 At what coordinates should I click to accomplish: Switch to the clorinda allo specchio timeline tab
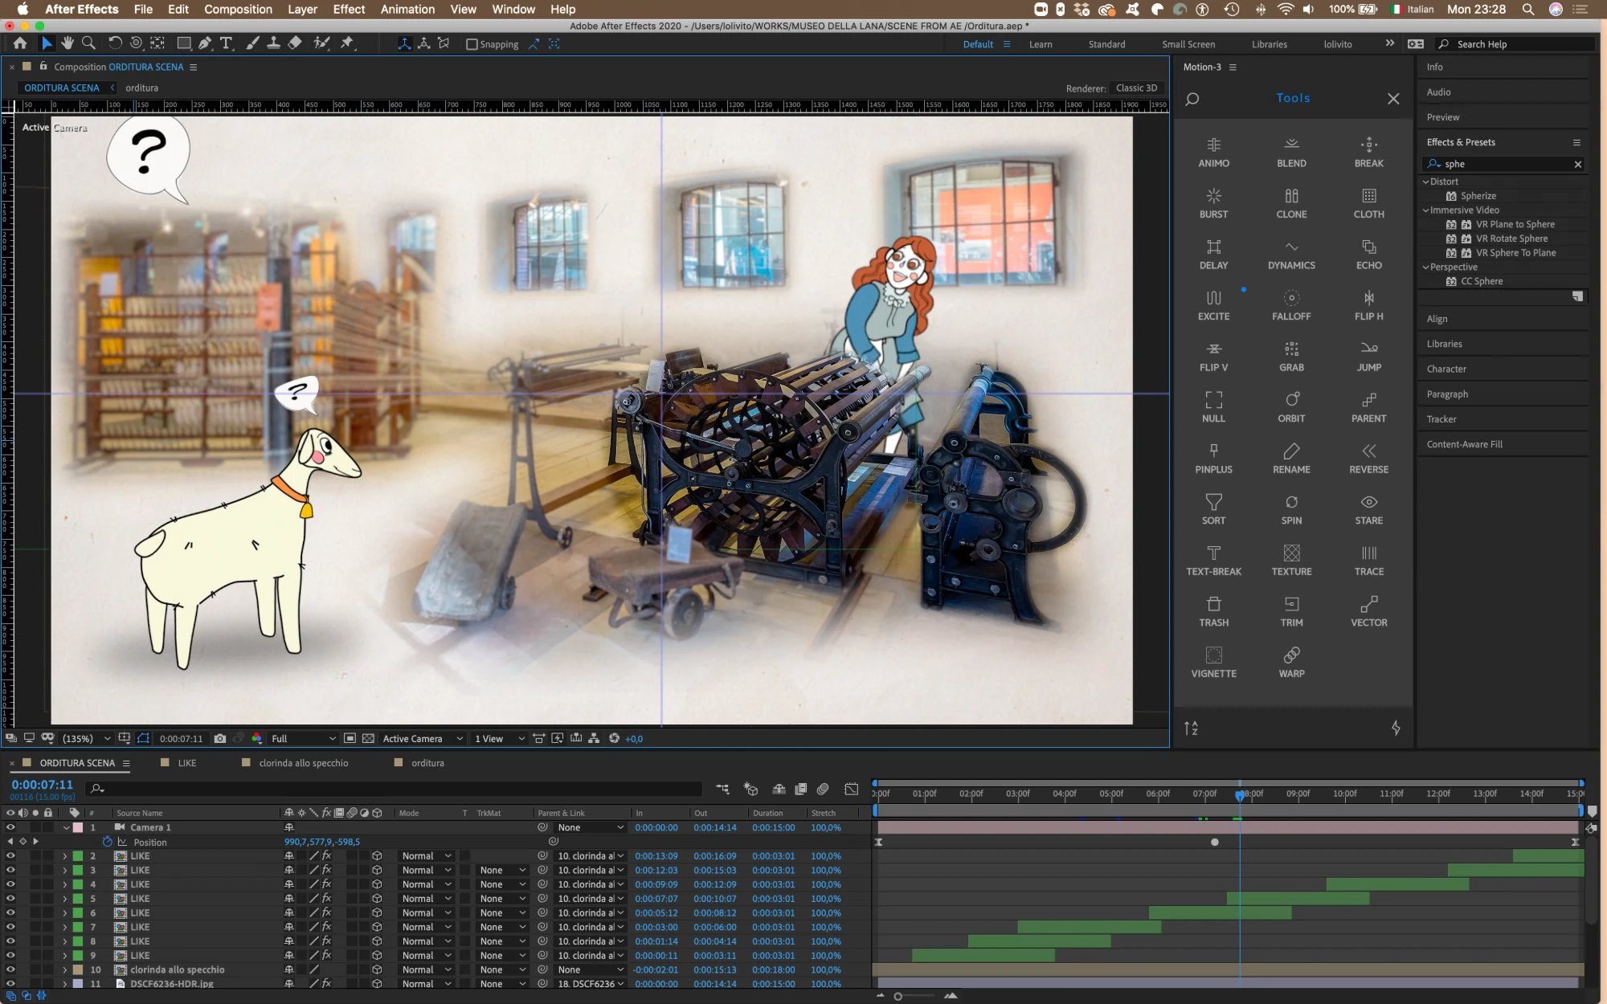pos(303,763)
